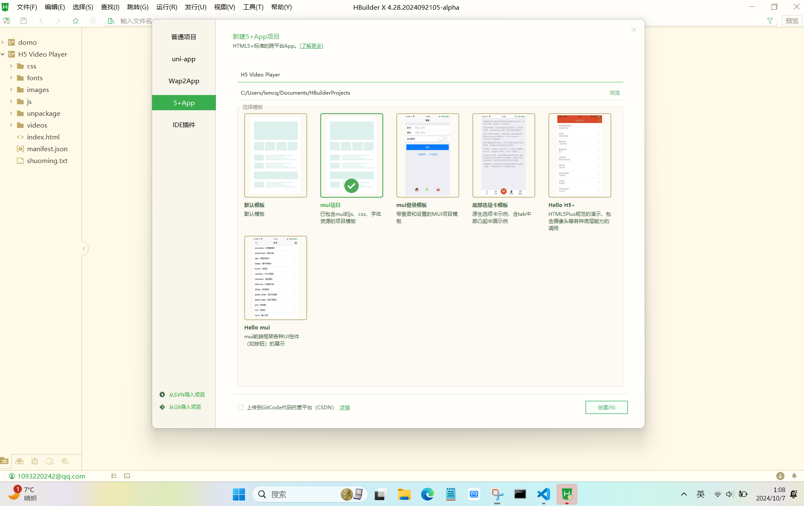The width and height of the screenshot is (804, 506).
Task: Click the 浏览 browse link
Action: [615, 93]
